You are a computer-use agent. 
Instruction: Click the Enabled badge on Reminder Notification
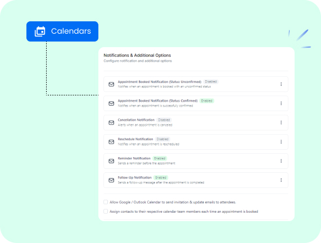pos(160,158)
